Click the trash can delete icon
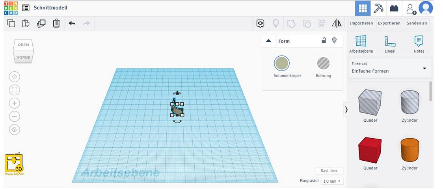 [56, 23]
